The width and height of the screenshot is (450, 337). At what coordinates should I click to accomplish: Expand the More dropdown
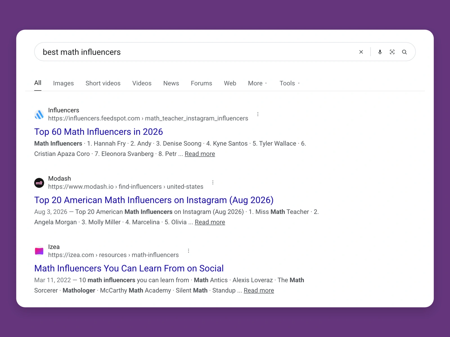257,83
